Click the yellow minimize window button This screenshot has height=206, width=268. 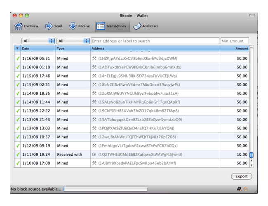pos(21,16)
